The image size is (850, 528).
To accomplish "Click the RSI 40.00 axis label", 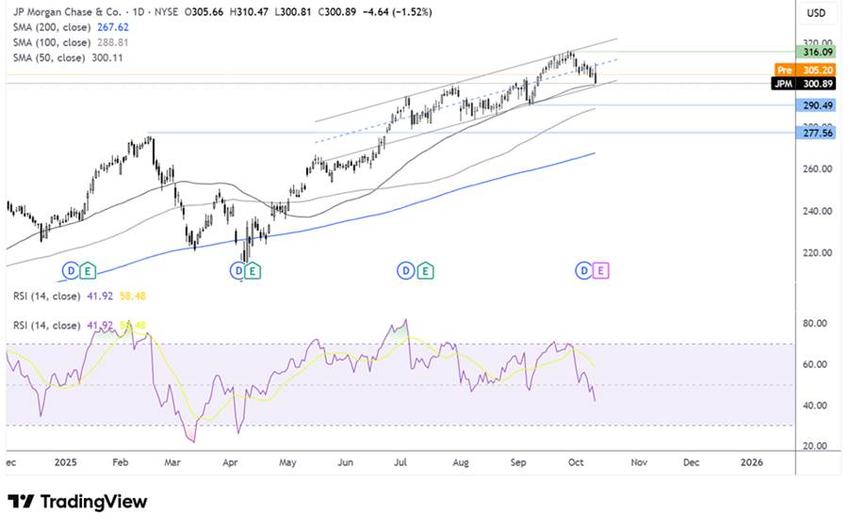I will point(815,406).
